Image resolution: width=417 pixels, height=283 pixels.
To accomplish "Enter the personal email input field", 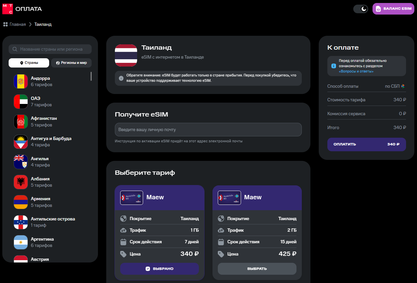I will coord(208,130).
